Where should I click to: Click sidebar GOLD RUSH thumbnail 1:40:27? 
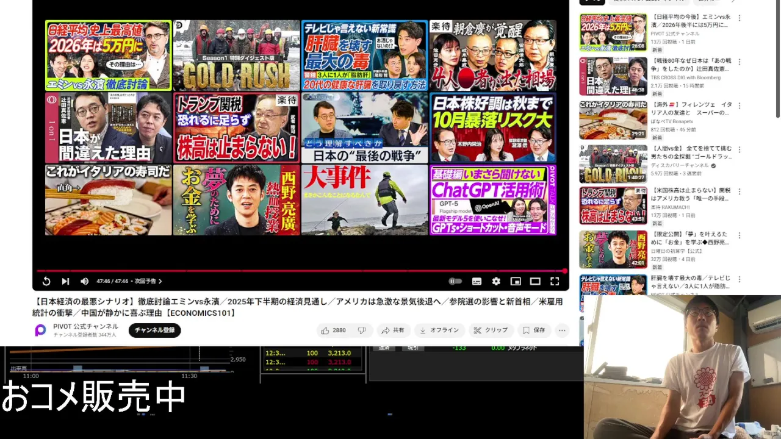tap(613, 163)
